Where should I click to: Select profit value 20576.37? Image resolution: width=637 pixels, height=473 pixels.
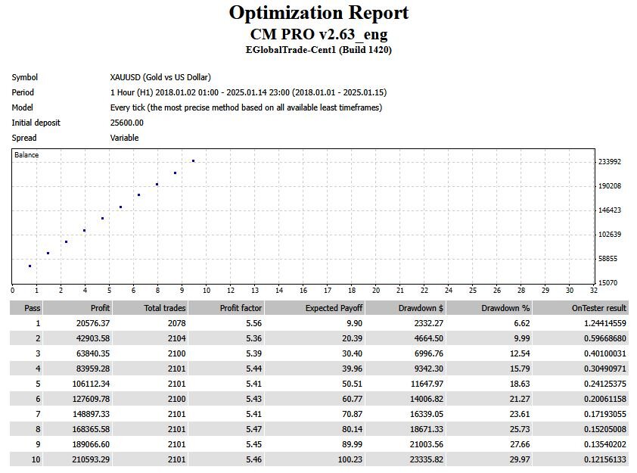(92, 323)
